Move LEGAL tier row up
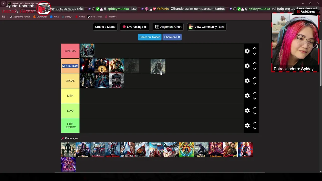 255,78
